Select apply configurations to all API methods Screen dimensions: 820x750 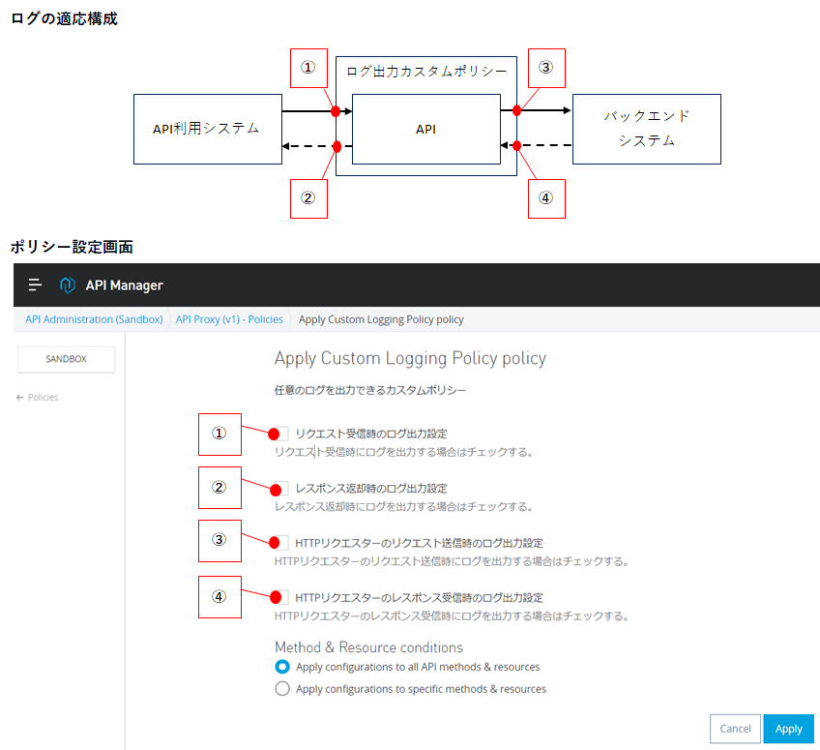(282, 667)
